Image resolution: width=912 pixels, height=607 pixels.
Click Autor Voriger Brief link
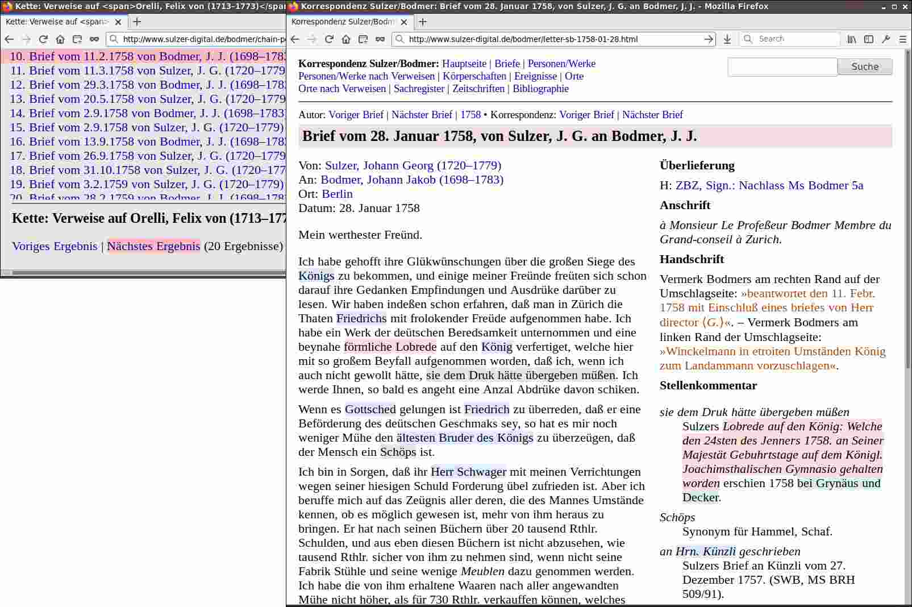356,115
